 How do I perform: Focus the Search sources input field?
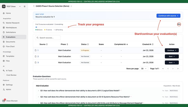[x=48, y=38]
